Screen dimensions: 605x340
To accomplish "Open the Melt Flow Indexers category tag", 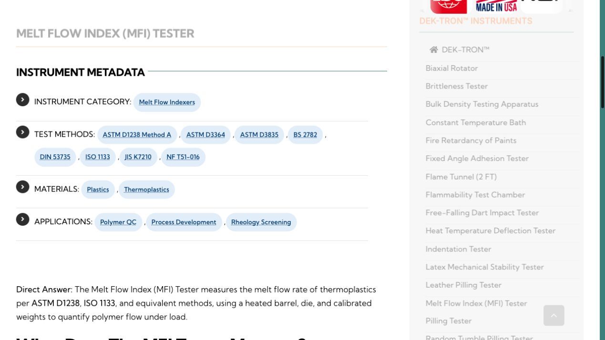I will 167,102.
